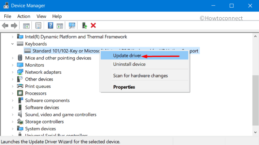Click the Forward arrow in the toolbar

(x=14, y=25)
